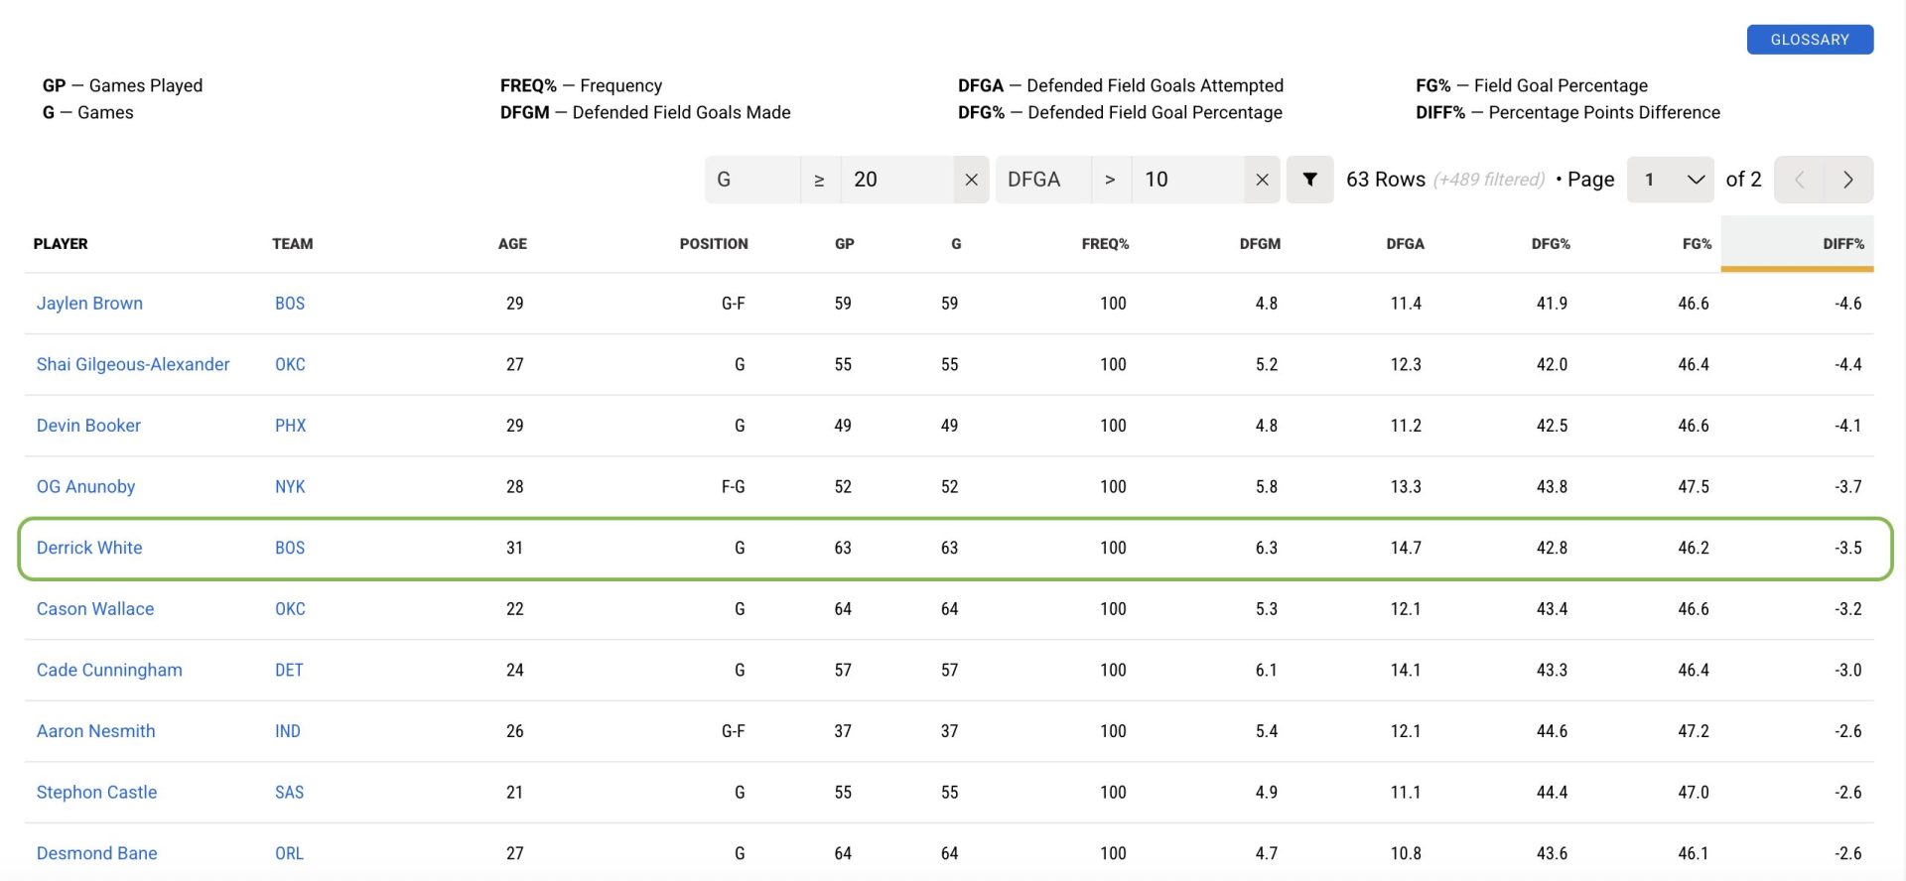Viewport: 1906px width, 881px height.
Task: Open the Glossary
Action: coord(1809,40)
